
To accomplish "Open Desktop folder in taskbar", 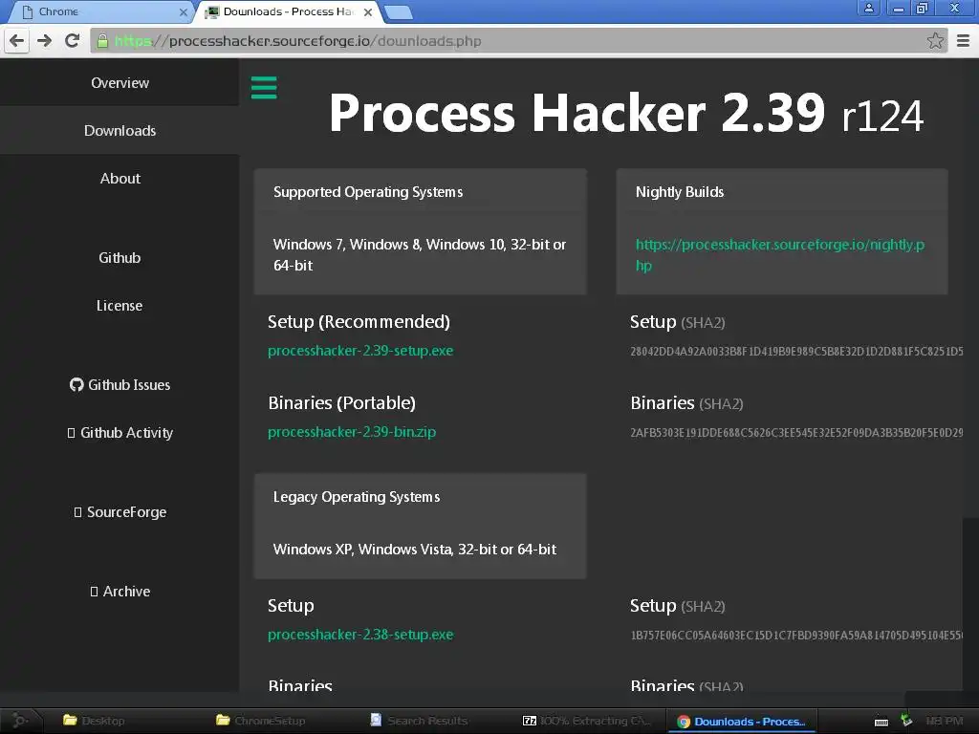I will coord(94,721).
